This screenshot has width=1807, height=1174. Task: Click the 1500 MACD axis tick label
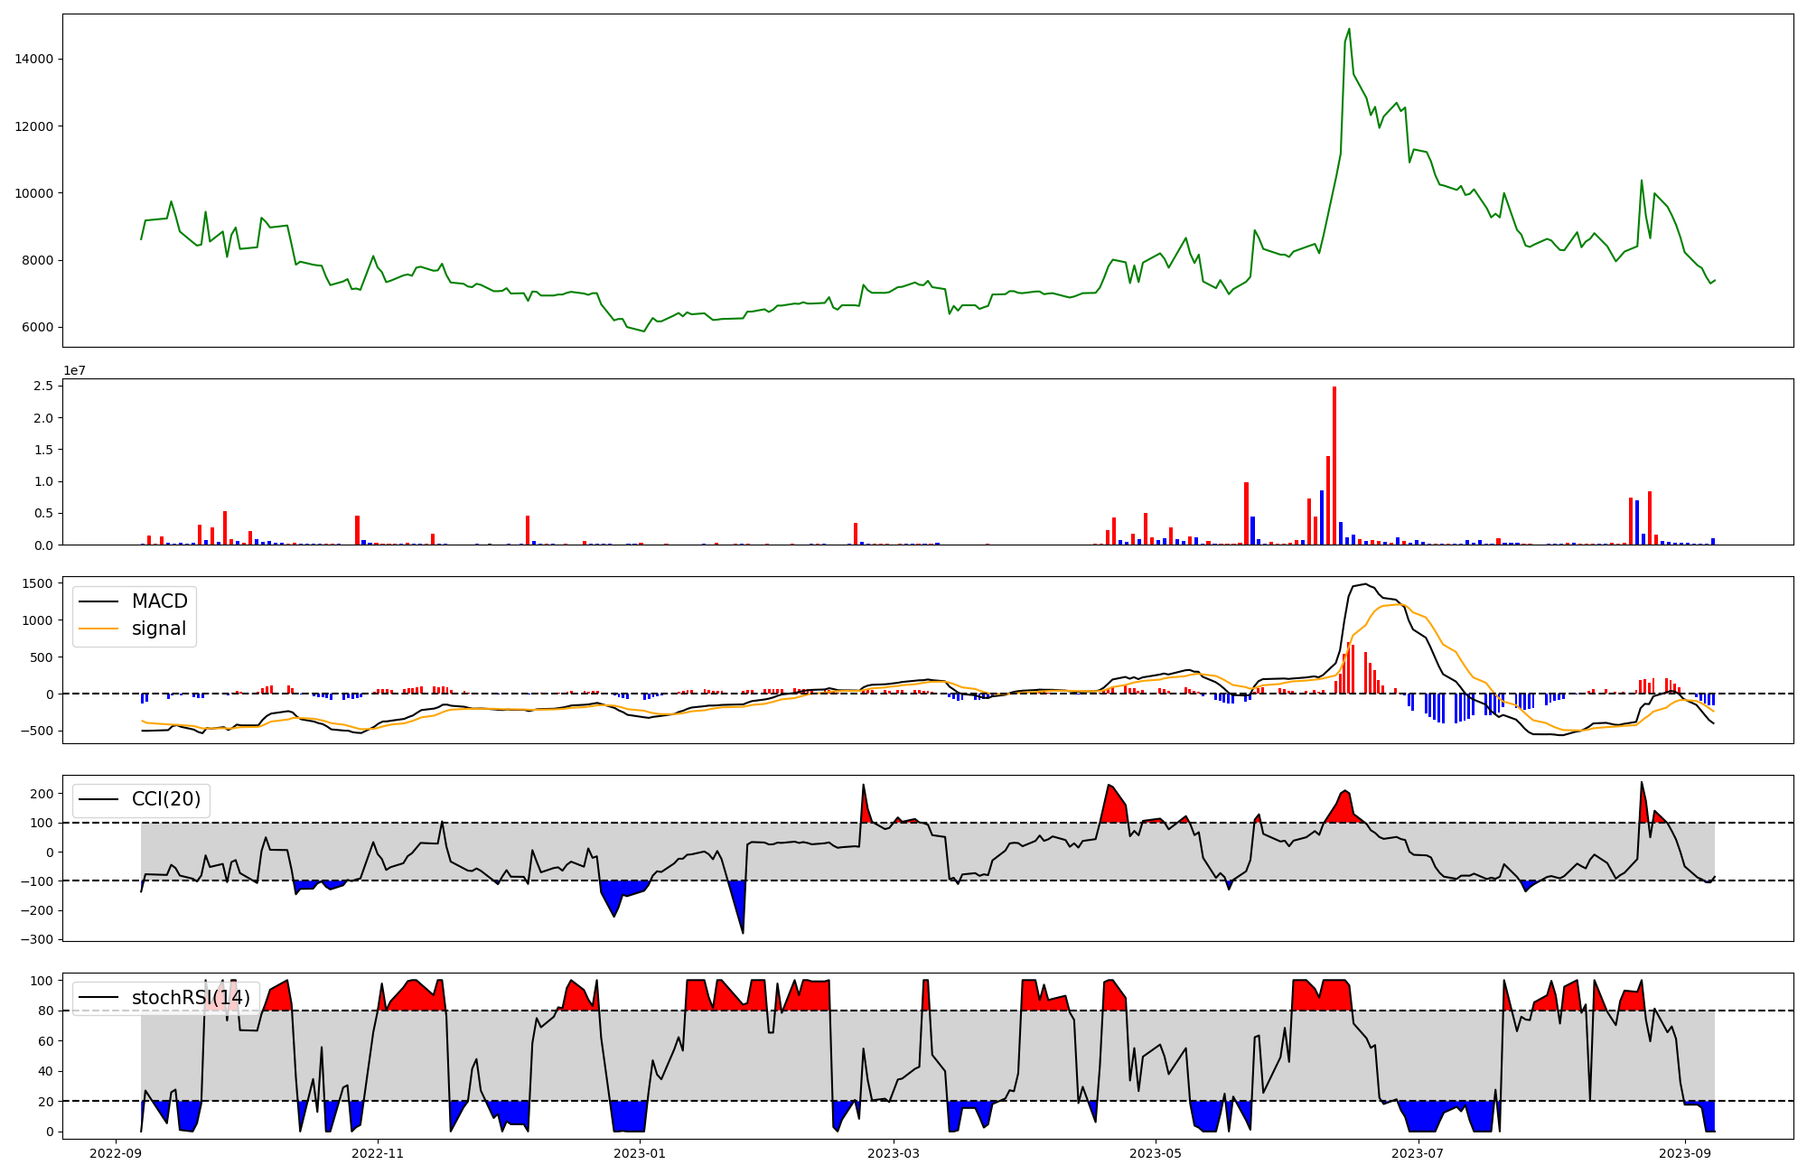[x=37, y=583]
